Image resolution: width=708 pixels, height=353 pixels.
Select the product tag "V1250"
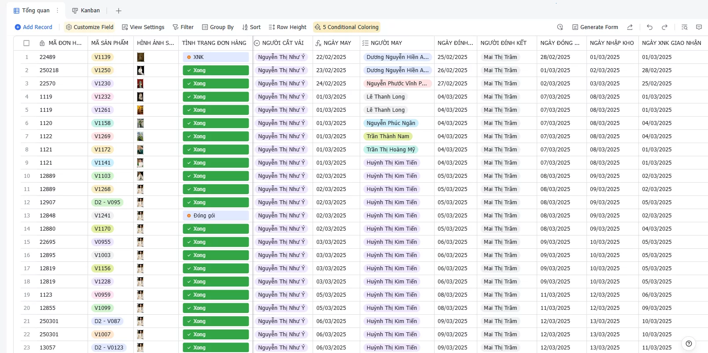(x=103, y=70)
